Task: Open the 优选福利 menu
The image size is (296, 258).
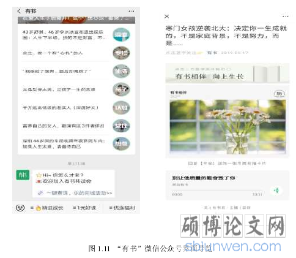Action: coord(122,208)
